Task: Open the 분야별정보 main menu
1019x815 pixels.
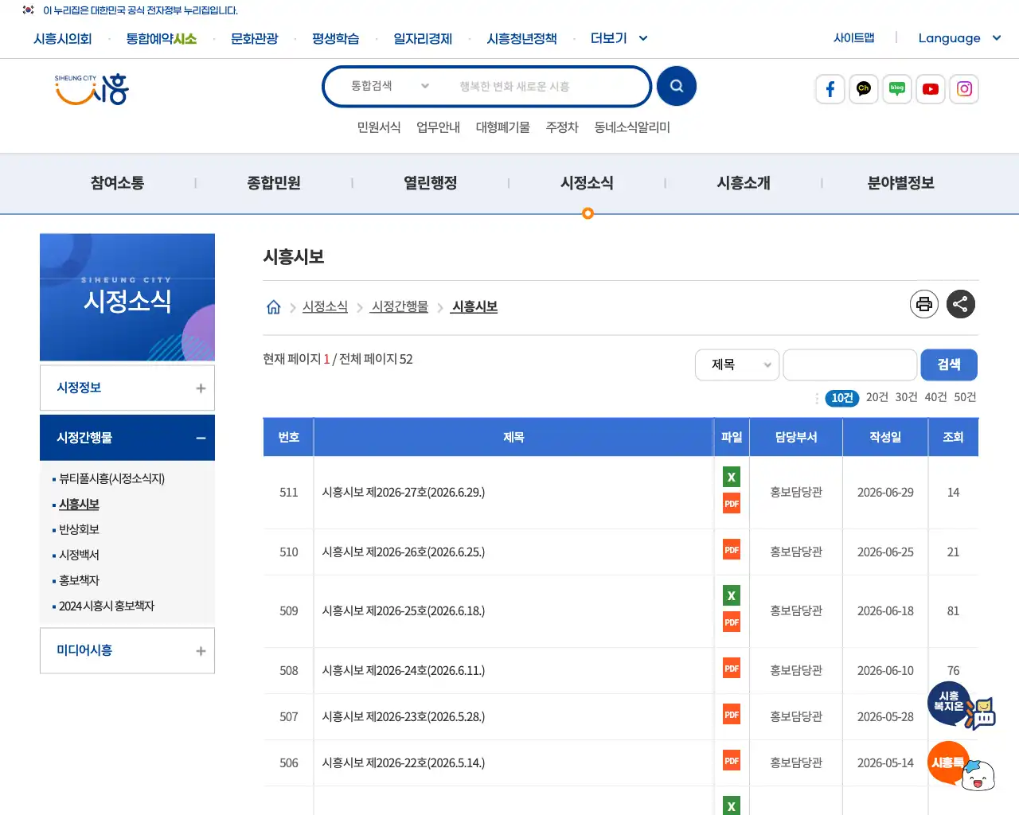Action: [900, 183]
